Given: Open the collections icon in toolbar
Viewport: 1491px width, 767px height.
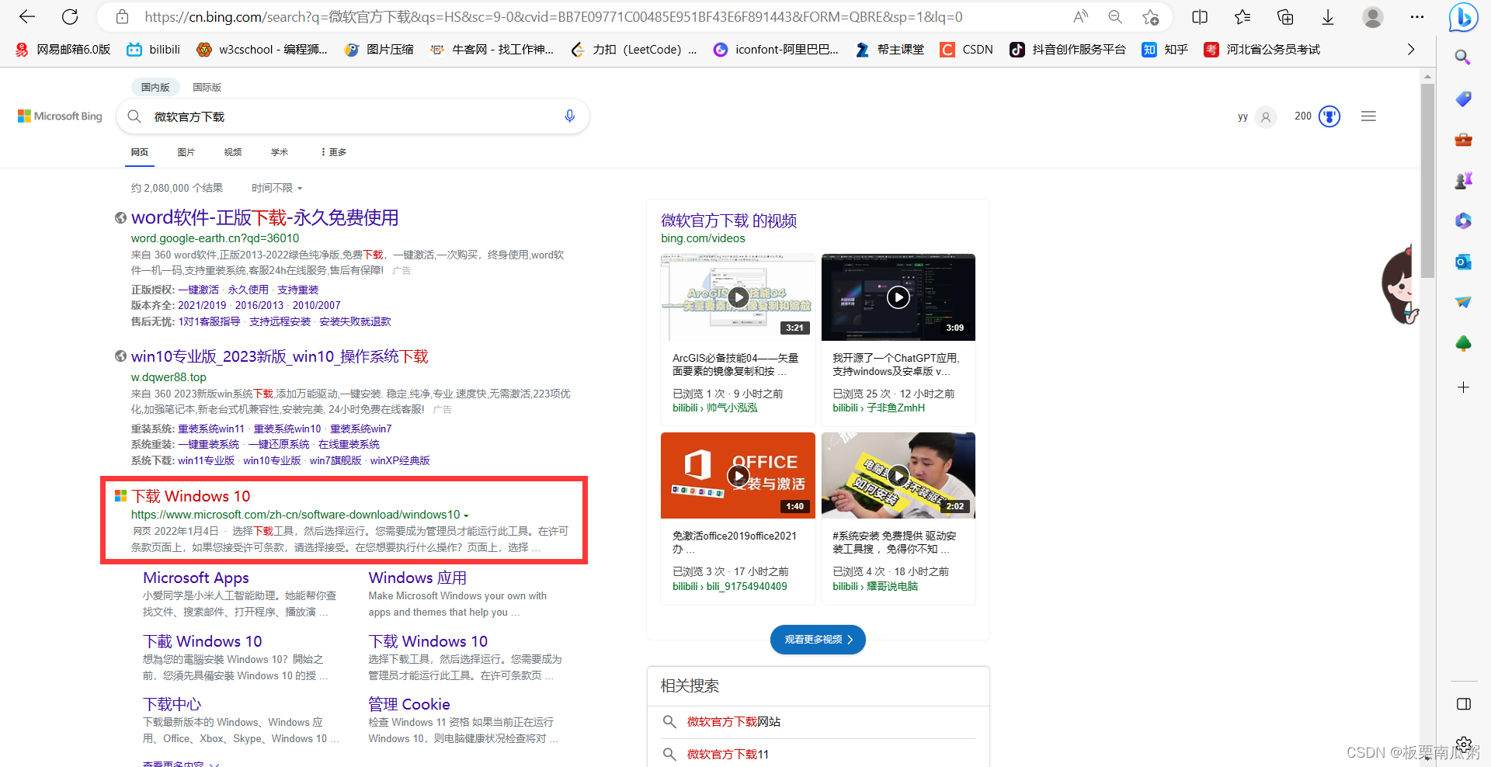Looking at the screenshot, I should pos(1285,17).
